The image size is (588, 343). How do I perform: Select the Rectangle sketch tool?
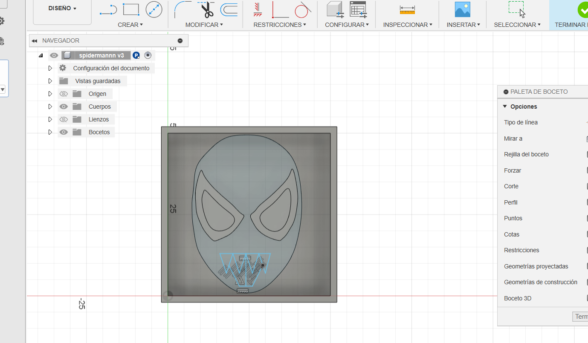pos(131,9)
